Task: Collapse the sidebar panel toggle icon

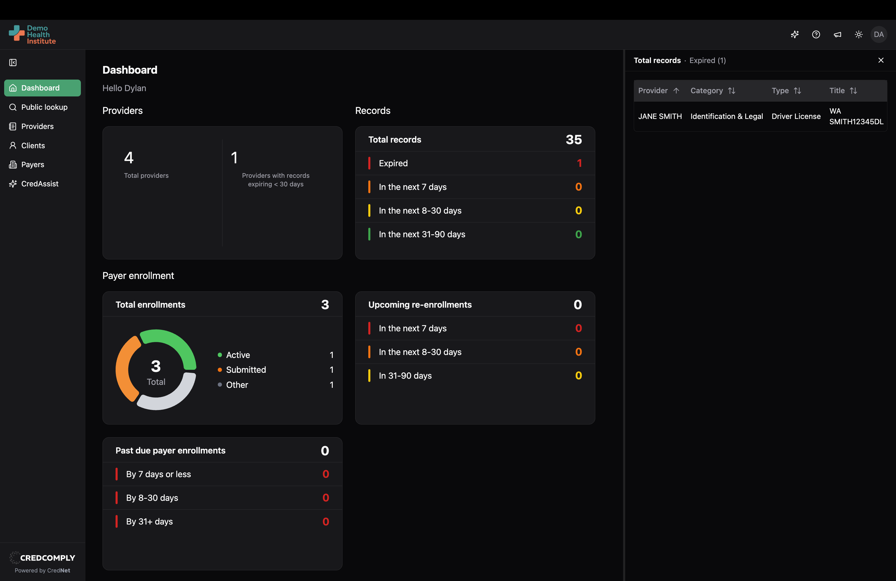Action: (x=13, y=62)
